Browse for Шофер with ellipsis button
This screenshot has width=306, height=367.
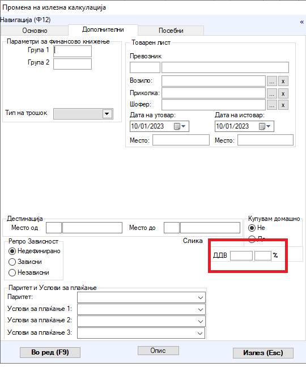tap(271, 105)
